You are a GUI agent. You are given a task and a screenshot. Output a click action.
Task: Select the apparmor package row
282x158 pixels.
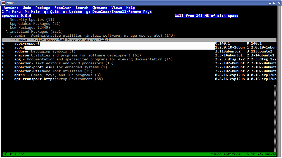point(139,63)
